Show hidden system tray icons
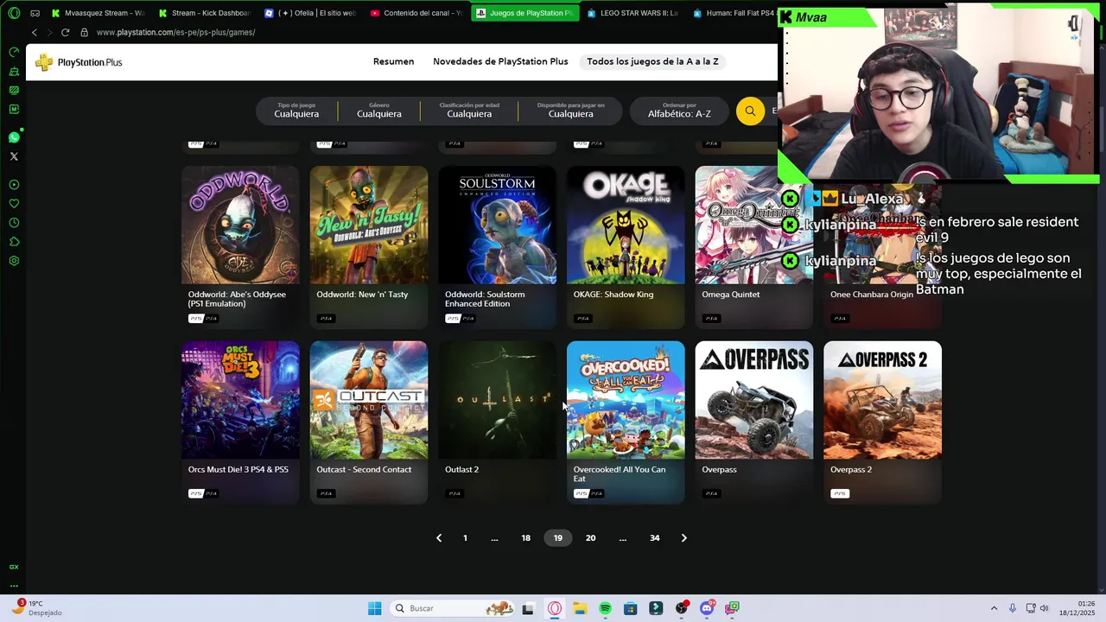The height and width of the screenshot is (622, 1106). 994,608
